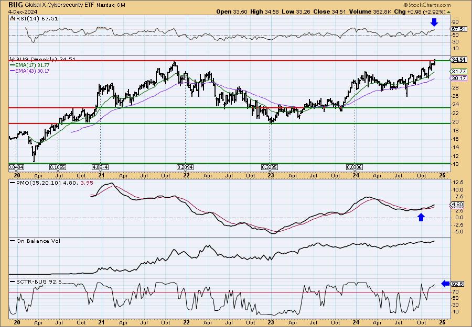Click the 0.1055 value box at chart bottom
The width and height of the screenshot is (472, 327).
click(x=58, y=167)
